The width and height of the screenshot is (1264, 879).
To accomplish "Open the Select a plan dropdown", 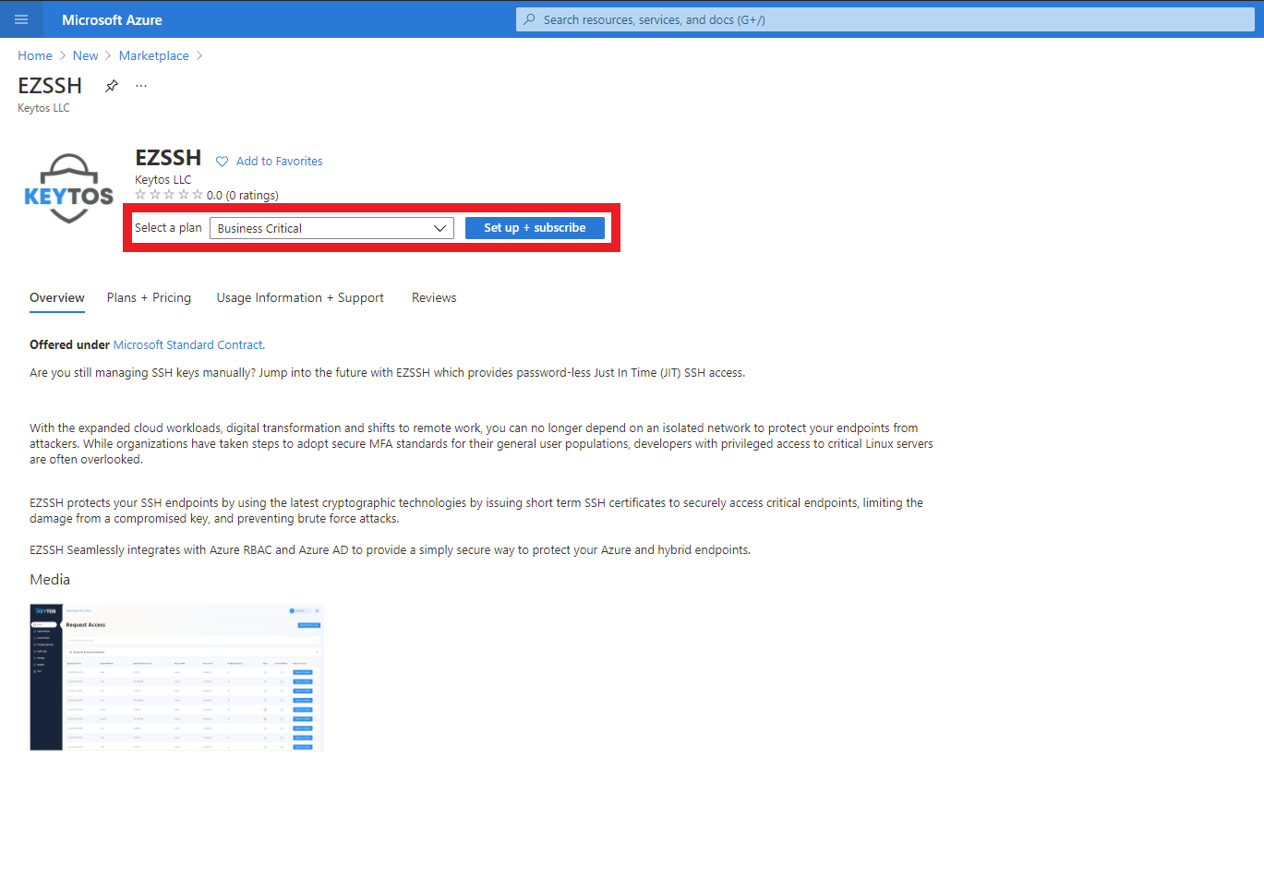I will pos(331,228).
